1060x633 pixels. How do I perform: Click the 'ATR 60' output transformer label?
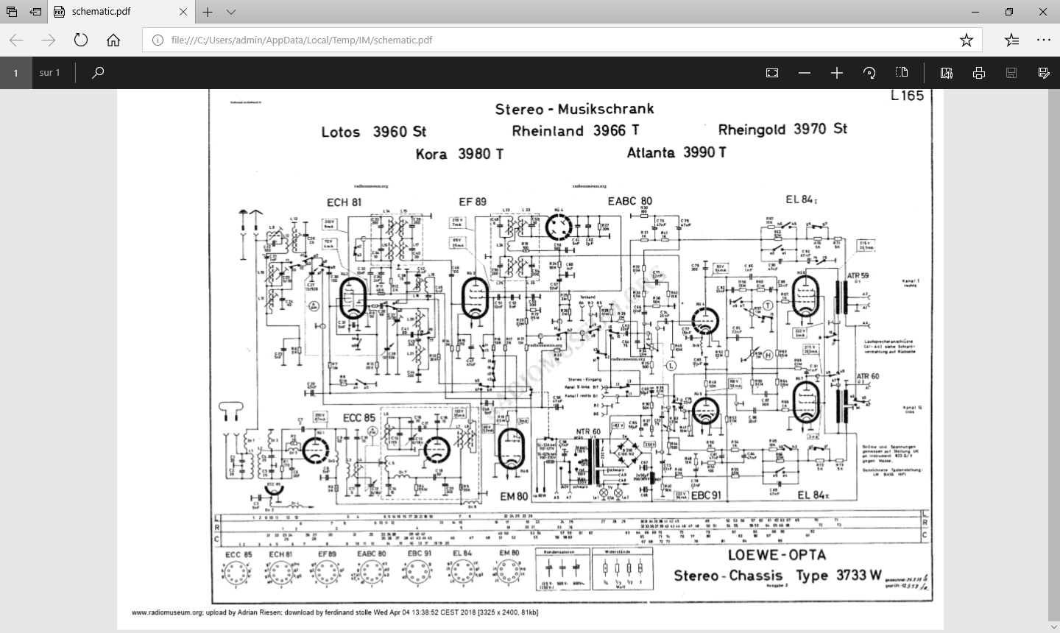[868, 376]
